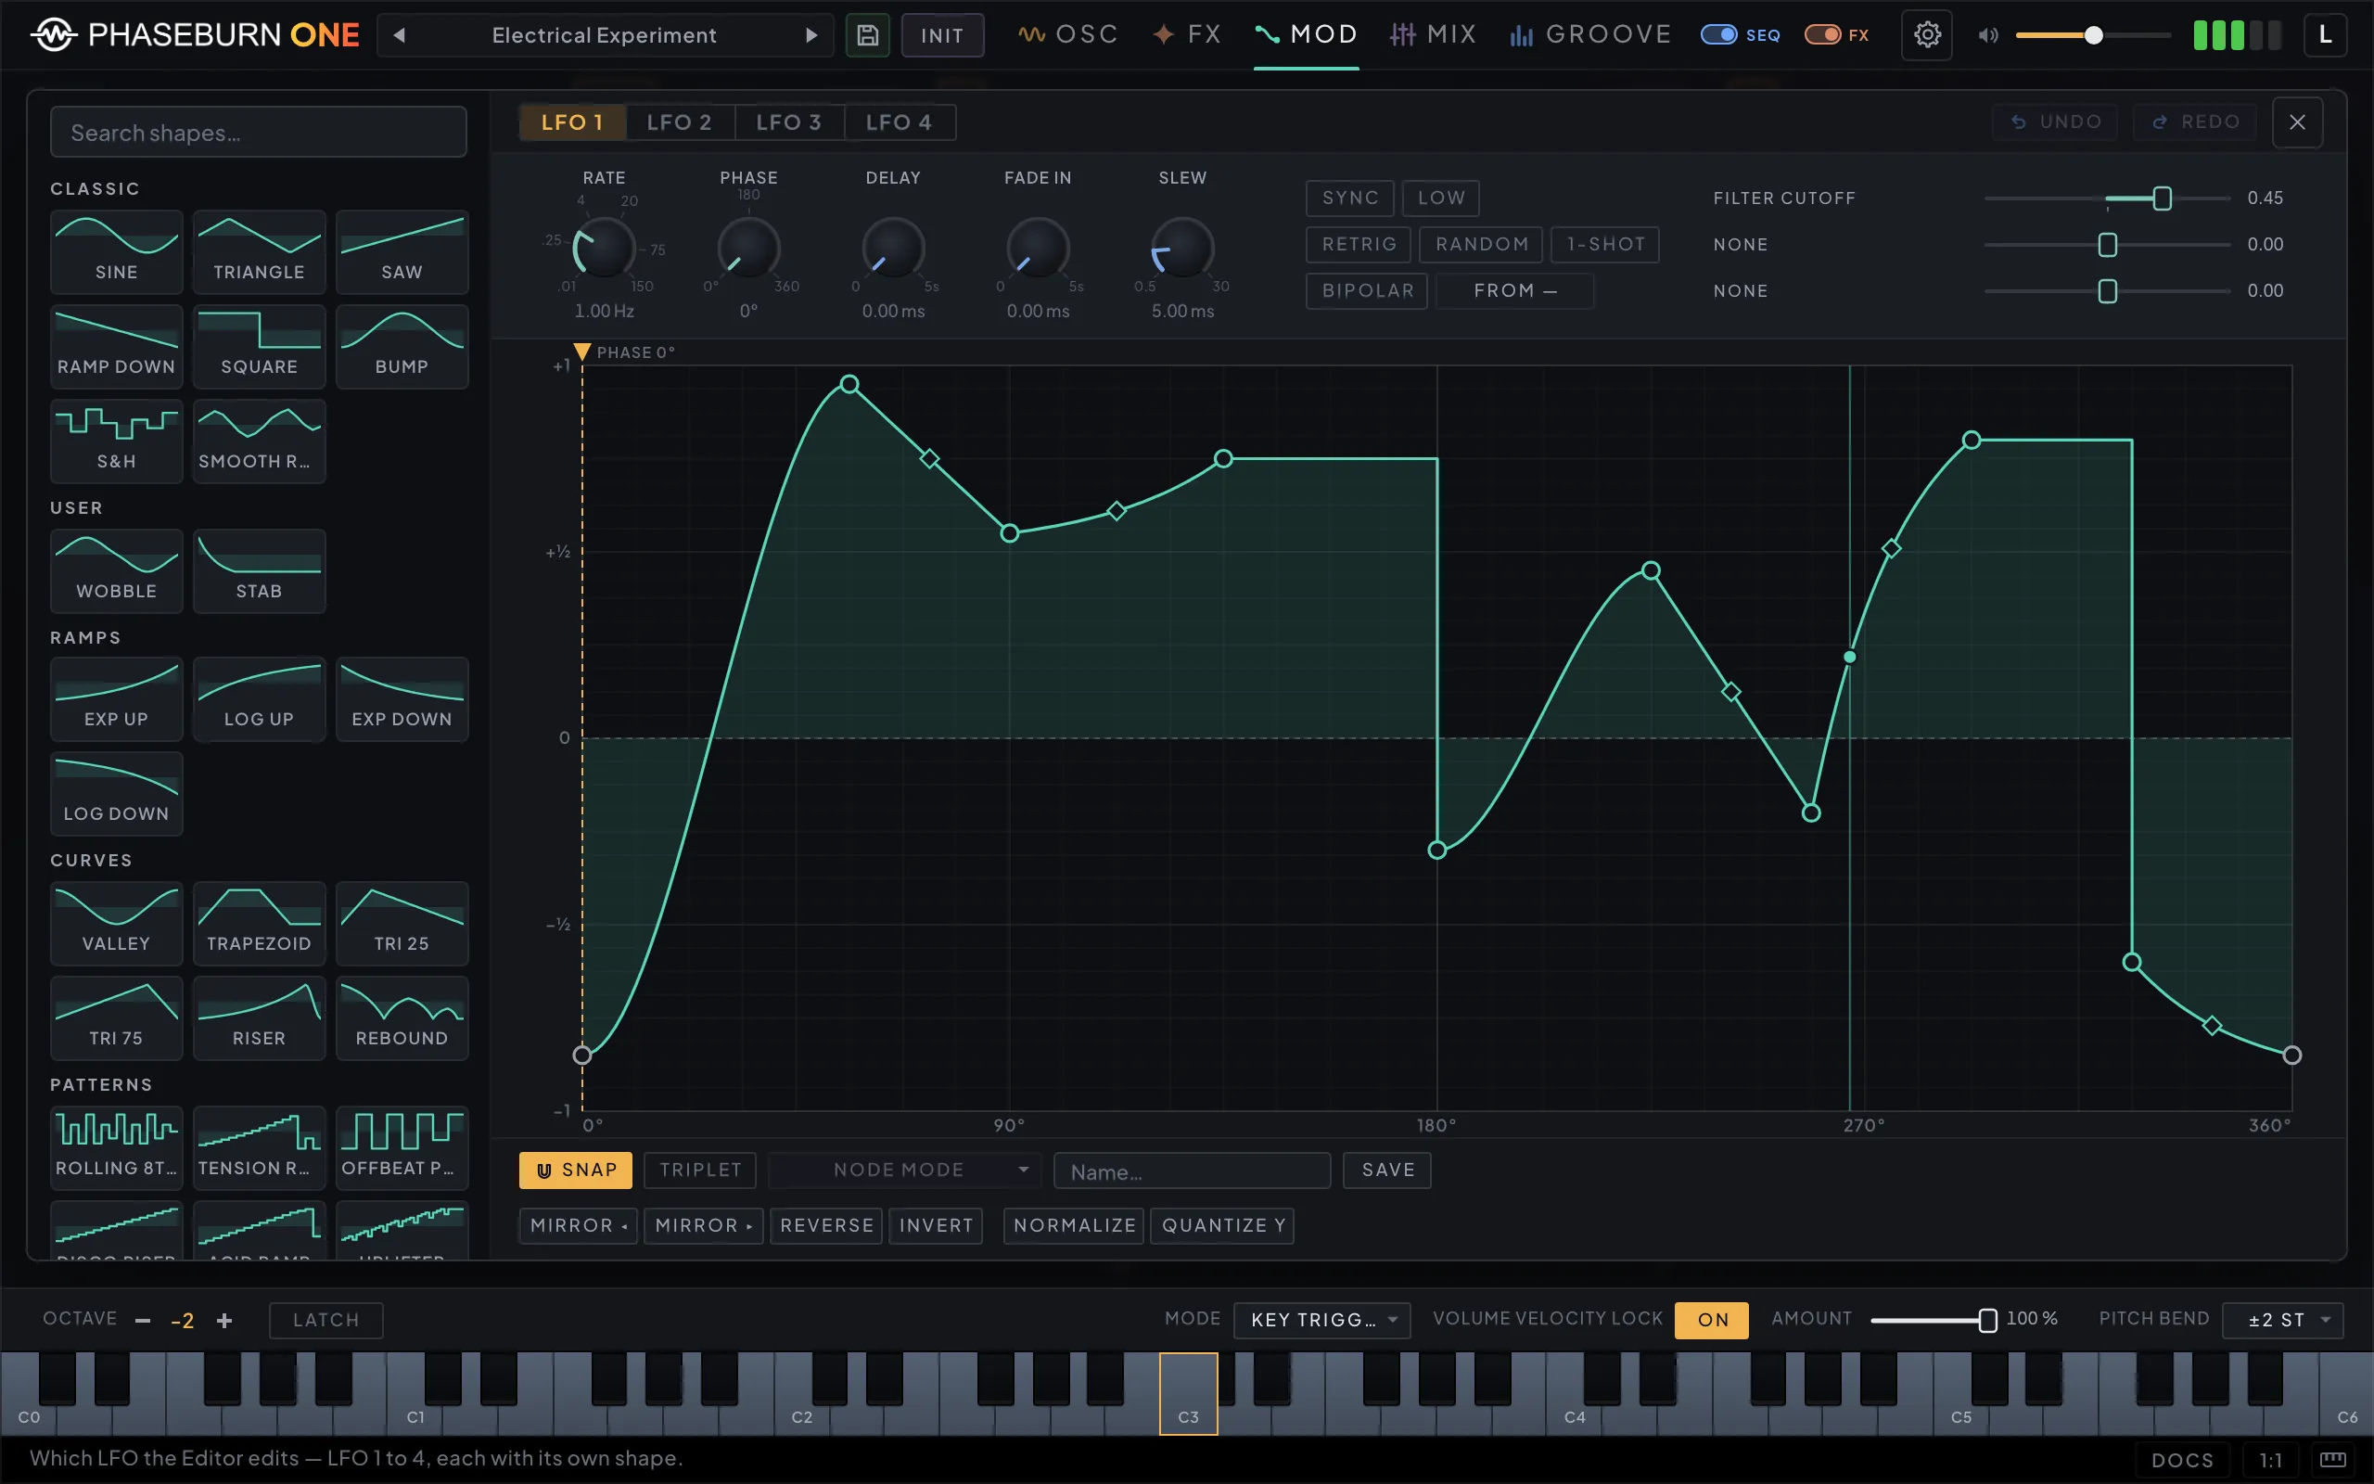Open the keyboard MODE Key Trigger dropdown
The image size is (2374, 1484).
pos(1321,1320)
